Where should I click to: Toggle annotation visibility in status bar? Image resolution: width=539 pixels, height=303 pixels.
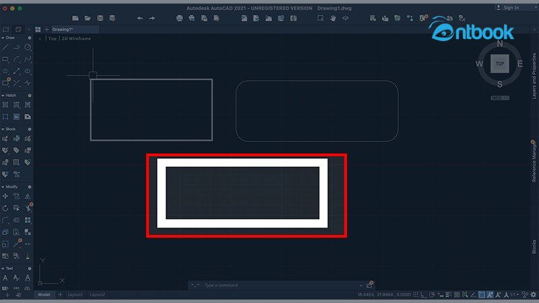click(498, 295)
